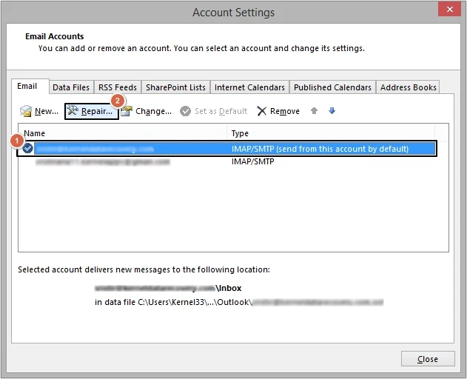Click the Change... button label
Image resolution: width=467 pixels, height=379 pixels.
153,111
